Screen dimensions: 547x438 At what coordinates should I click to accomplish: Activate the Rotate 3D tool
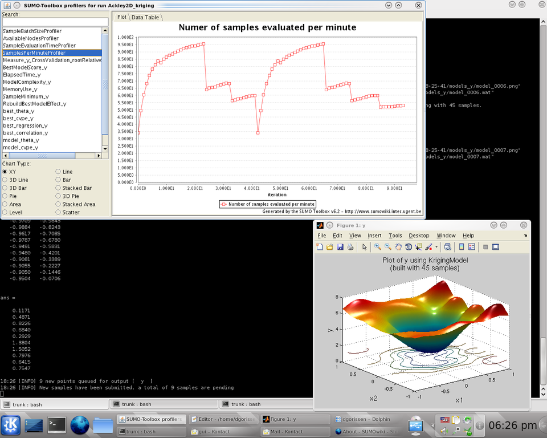[x=408, y=247]
